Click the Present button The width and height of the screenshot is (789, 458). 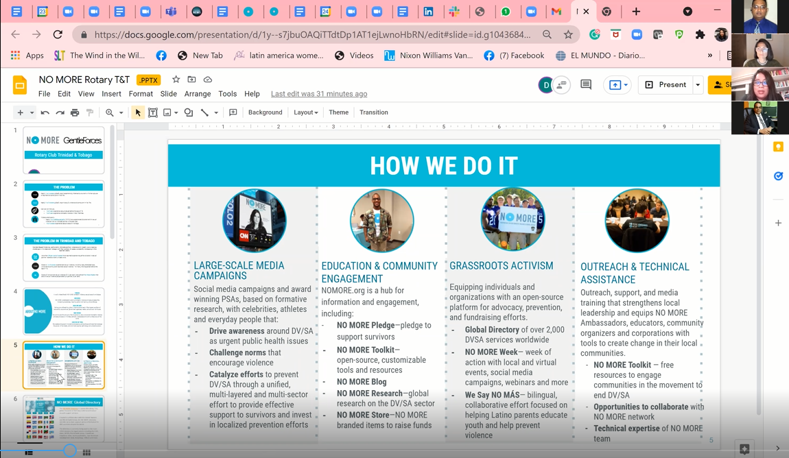pos(665,85)
